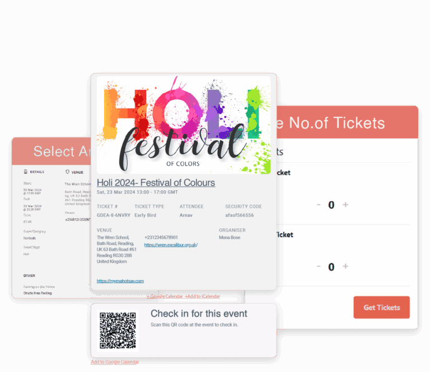Select the first ticket quantity value
Viewport: 430px width, 372px height.
pyautogui.click(x=331, y=205)
